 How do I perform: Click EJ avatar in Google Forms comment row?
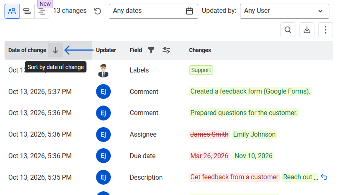[103, 91]
